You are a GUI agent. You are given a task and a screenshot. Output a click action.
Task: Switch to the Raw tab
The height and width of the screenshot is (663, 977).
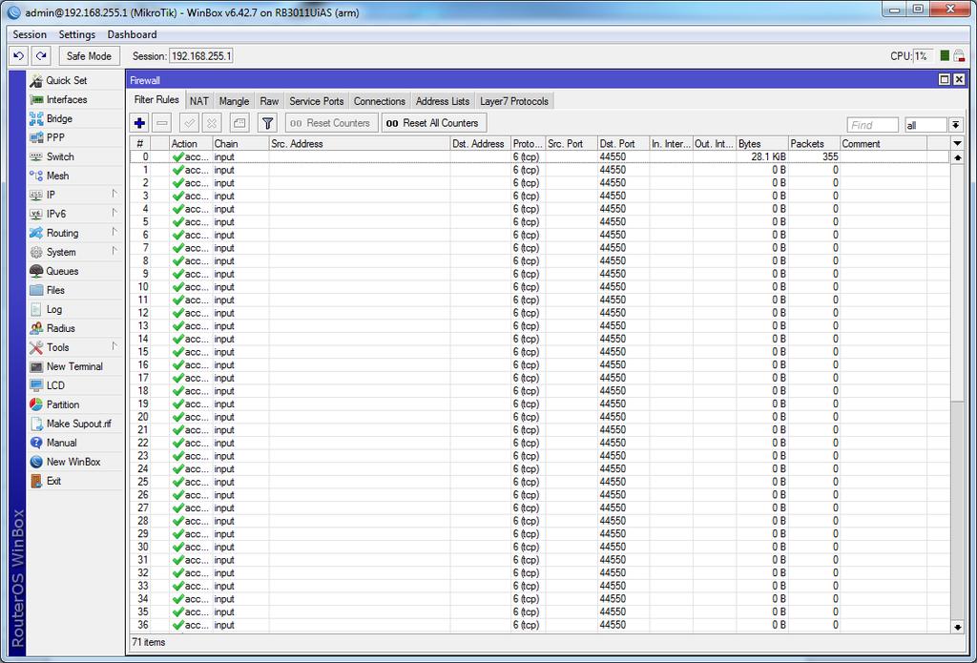[x=270, y=101]
